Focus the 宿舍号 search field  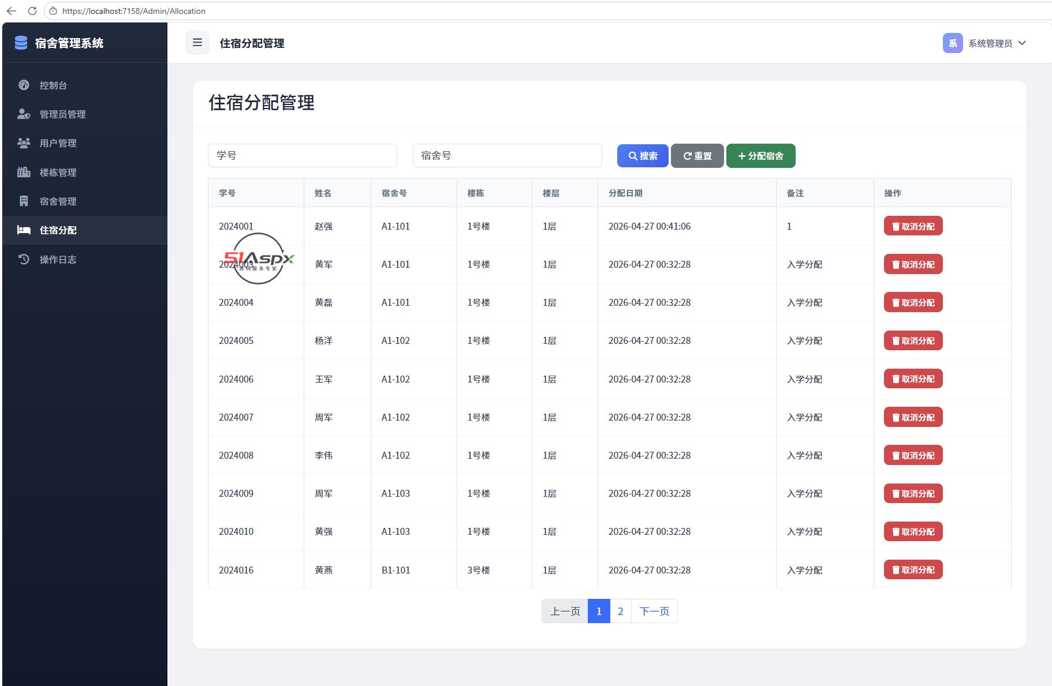[508, 155]
